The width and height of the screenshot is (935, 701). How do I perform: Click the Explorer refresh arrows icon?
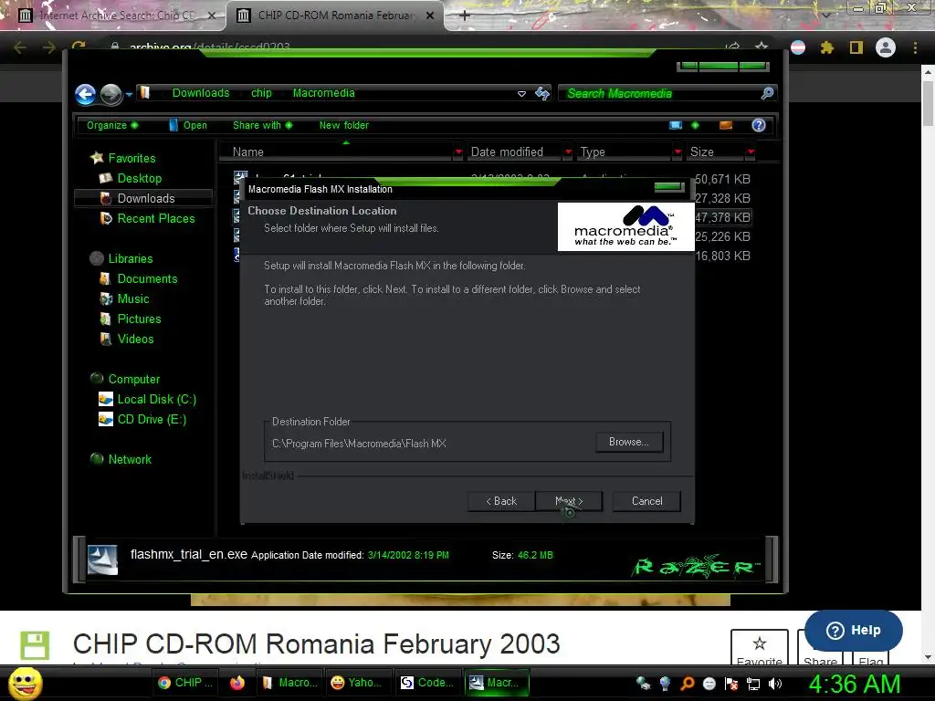542,93
